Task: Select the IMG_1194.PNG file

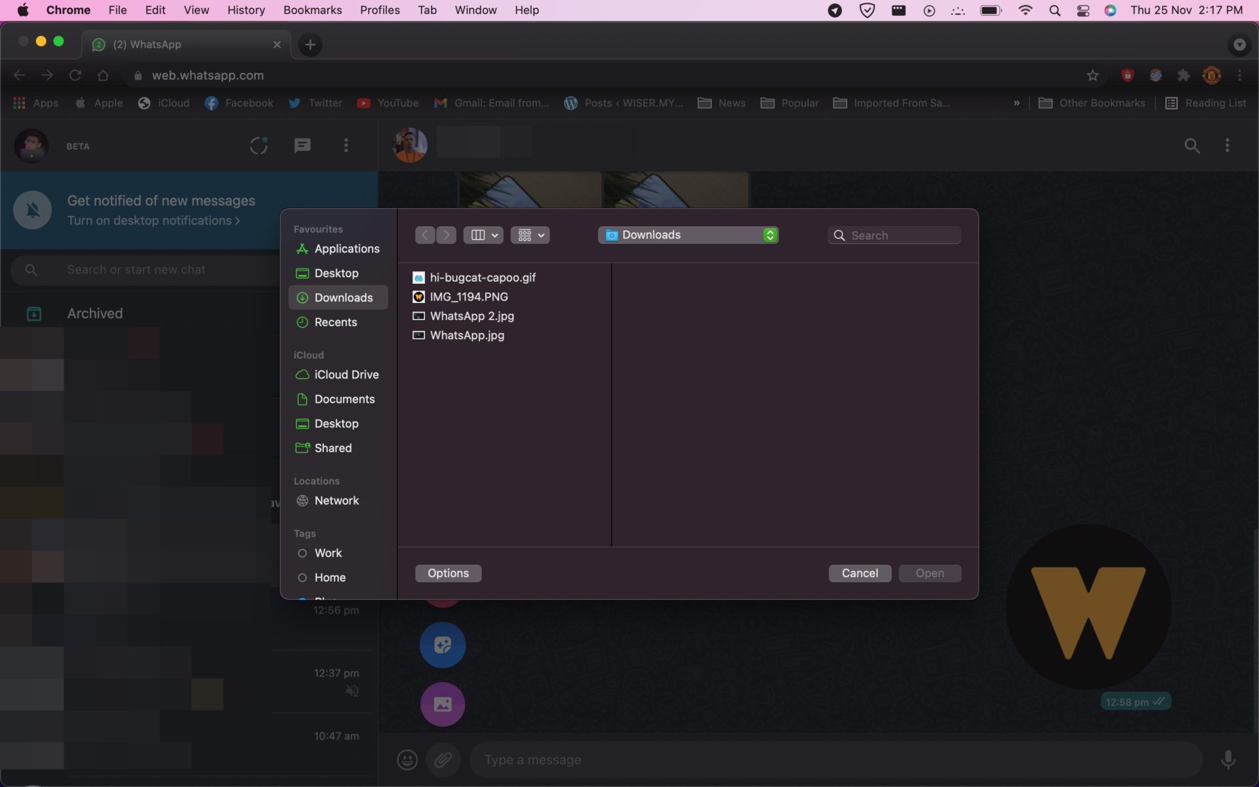Action: 468,296
